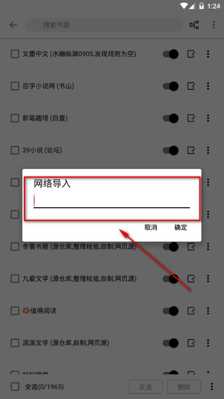Open the top-right overflow menu
Screen dimensions: 224x399
point(213,25)
